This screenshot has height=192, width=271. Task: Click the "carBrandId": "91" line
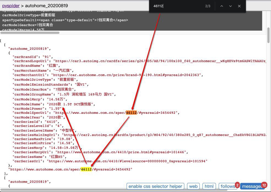point(32,57)
